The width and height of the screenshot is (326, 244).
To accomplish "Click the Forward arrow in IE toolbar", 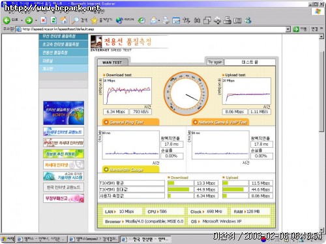I will 29,20.
